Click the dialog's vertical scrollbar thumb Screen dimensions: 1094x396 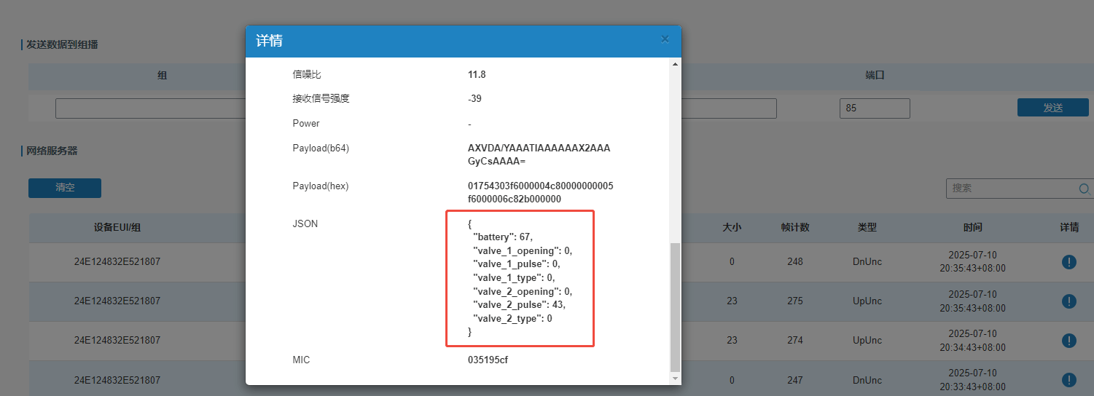(674, 306)
